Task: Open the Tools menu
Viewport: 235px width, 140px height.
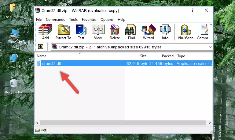Action: 73,20
